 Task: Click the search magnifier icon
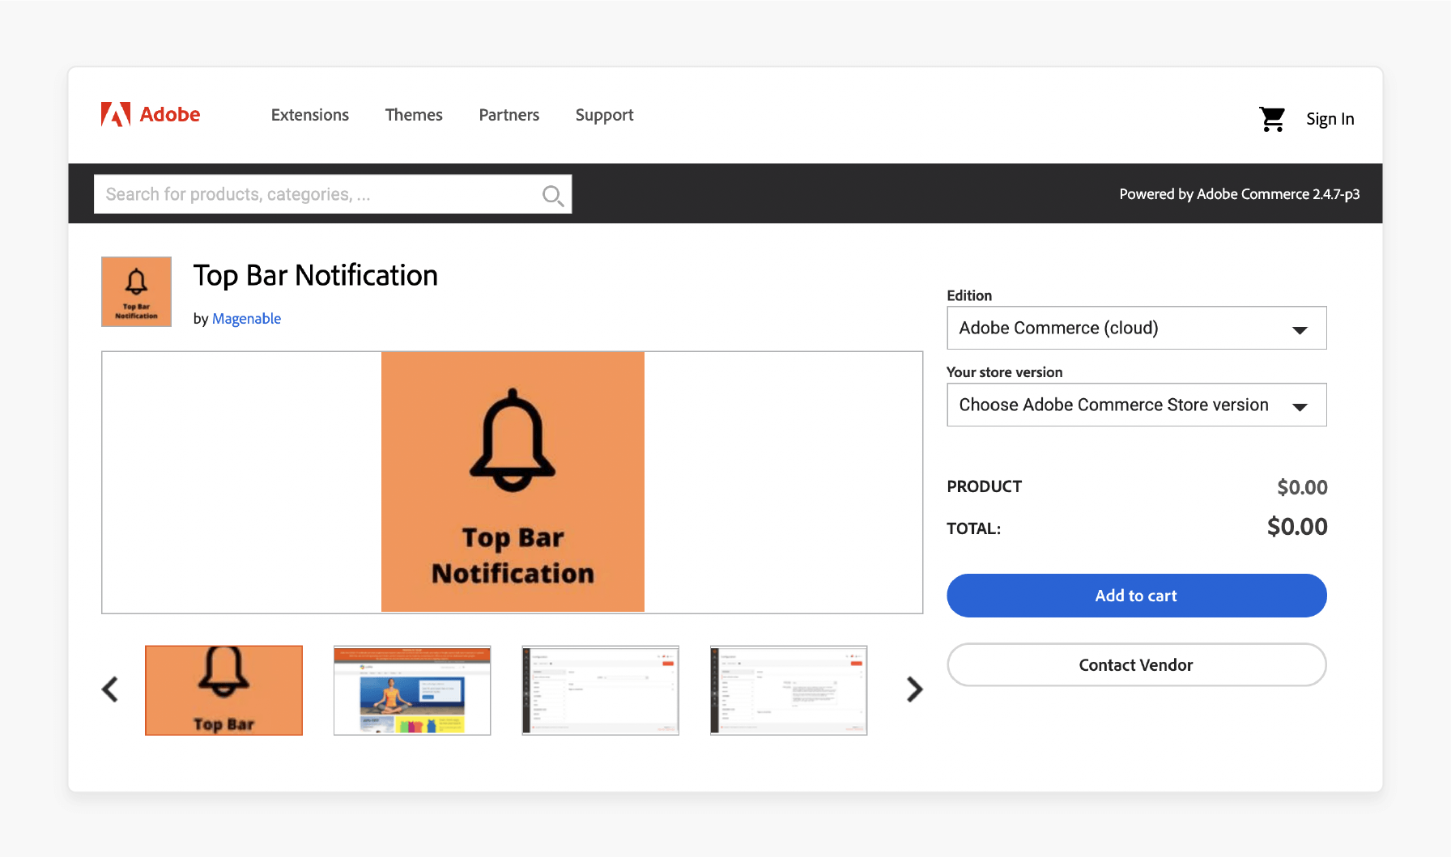(x=552, y=195)
